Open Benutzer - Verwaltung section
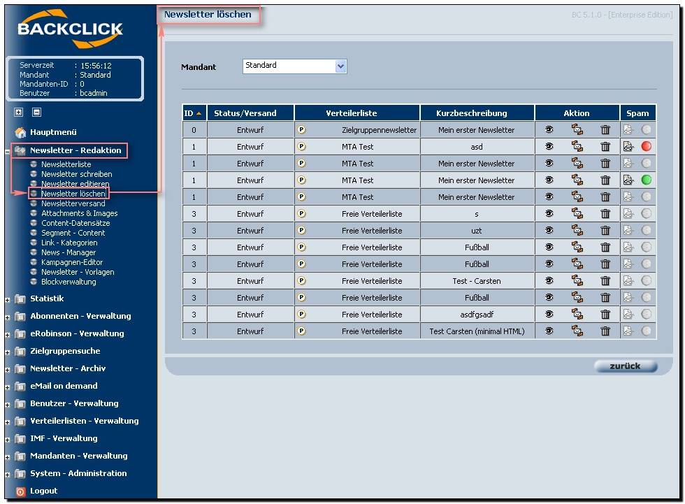 (74, 403)
